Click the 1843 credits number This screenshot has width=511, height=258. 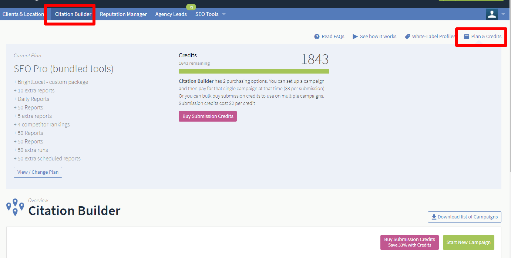pyautogui.click(x=315, y=59)
